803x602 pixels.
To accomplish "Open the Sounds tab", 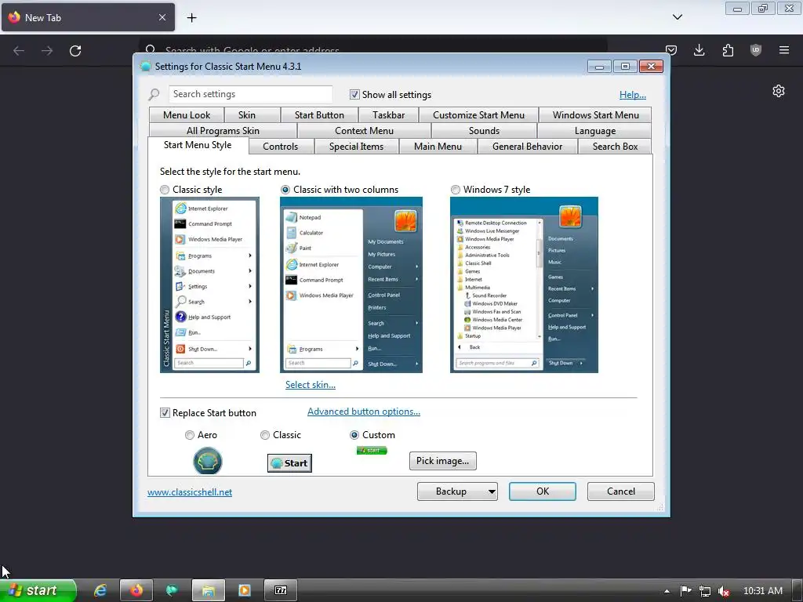I will pyautogui.click(x=484, y=131).
